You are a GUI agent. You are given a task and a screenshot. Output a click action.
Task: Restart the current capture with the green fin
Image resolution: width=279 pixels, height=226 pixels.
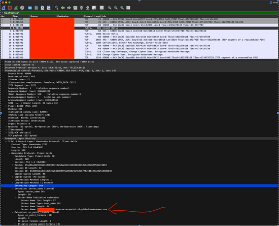(x=16, y=8)
